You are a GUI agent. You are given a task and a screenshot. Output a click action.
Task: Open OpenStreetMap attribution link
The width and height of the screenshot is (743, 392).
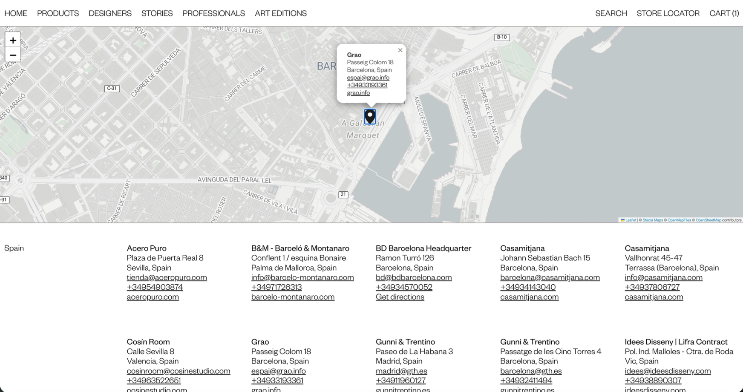[x=708, y=220]
